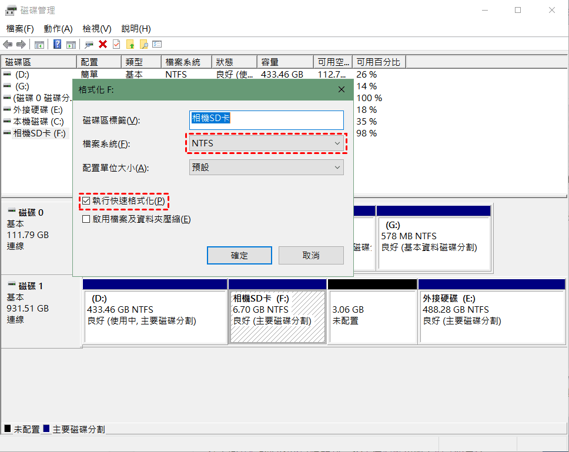Click the 磁碟區標籤 text field
The image size is (569, 452).
(266, 120)
